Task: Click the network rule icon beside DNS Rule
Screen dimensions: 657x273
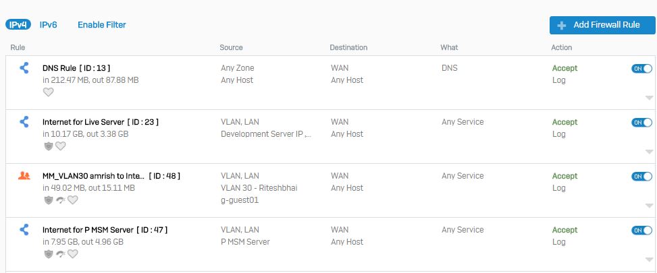Action: tap(24, 67)
